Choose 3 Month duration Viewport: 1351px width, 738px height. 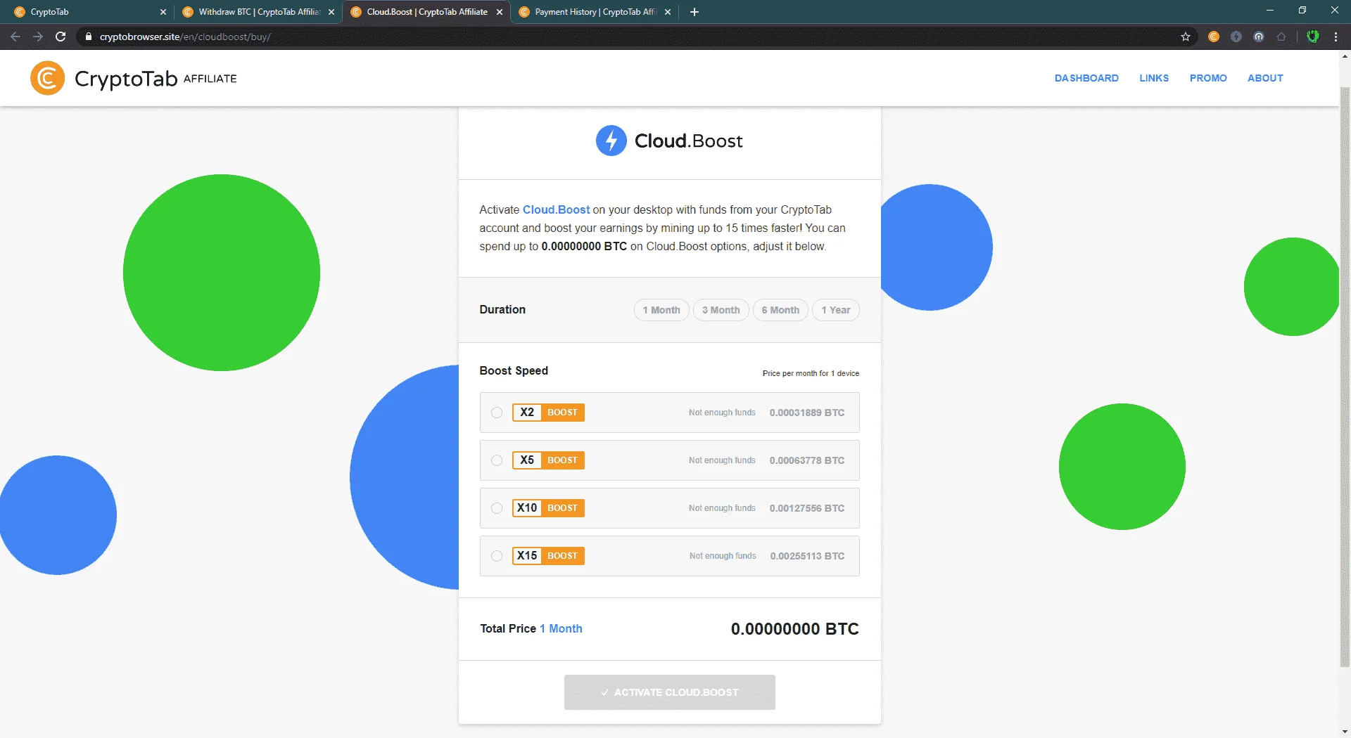click(x=721, y=310)
